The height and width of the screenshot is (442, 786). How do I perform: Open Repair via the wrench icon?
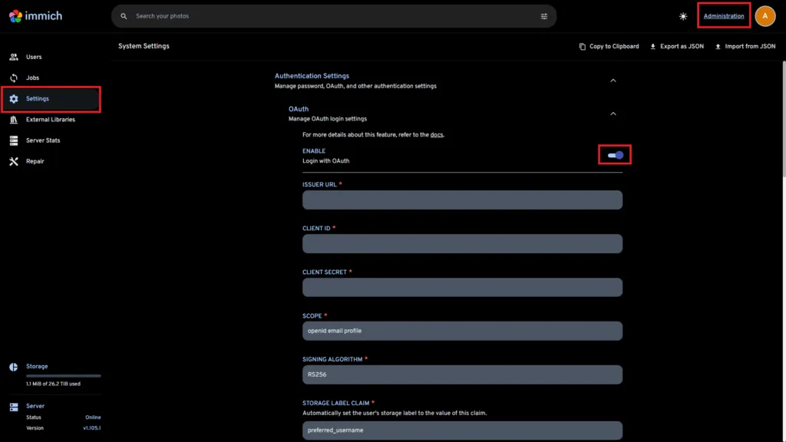click(16, 161)
